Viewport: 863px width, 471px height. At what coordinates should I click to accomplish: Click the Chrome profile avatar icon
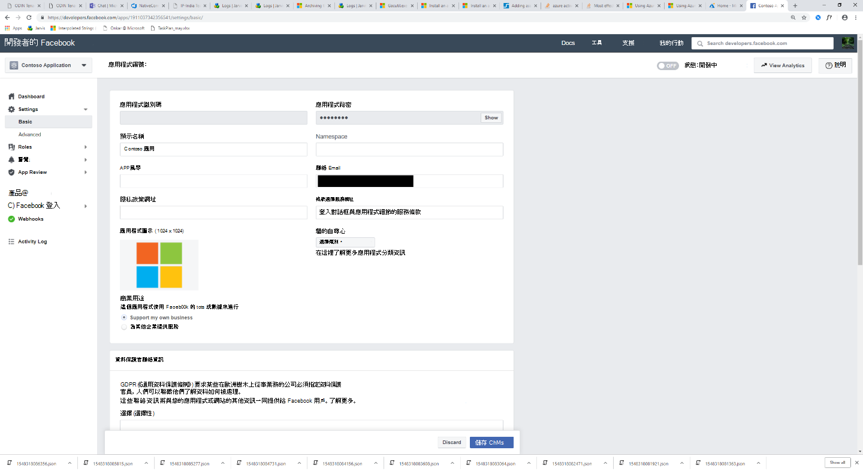point(844,17)
